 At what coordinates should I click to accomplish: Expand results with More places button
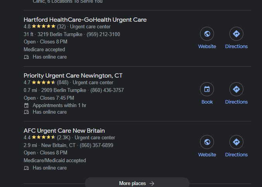coord(137,183)
